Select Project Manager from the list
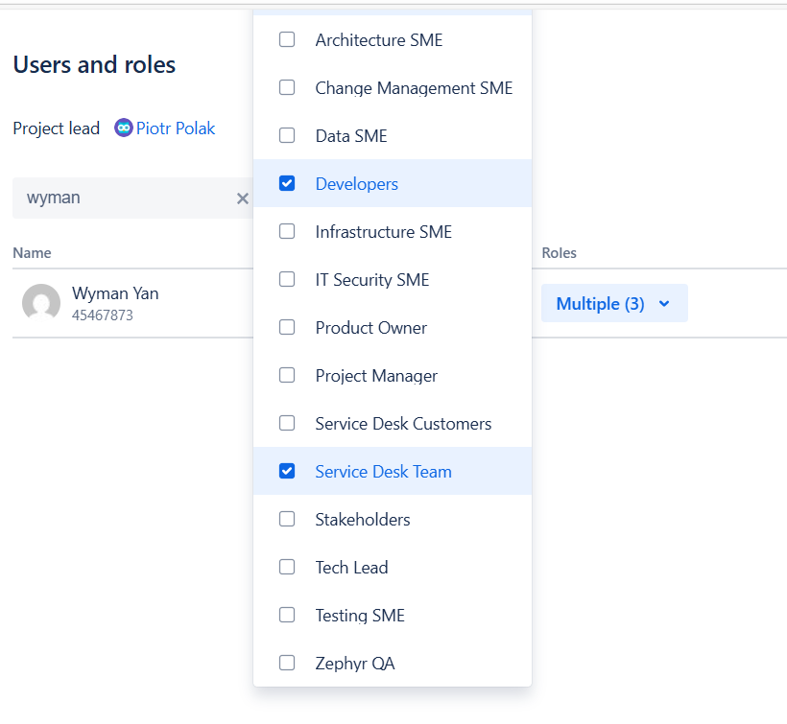This screenshot has height=724, width=787. 287,376
